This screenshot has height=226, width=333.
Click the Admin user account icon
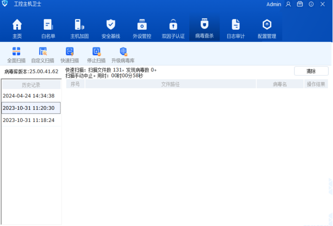288,4
